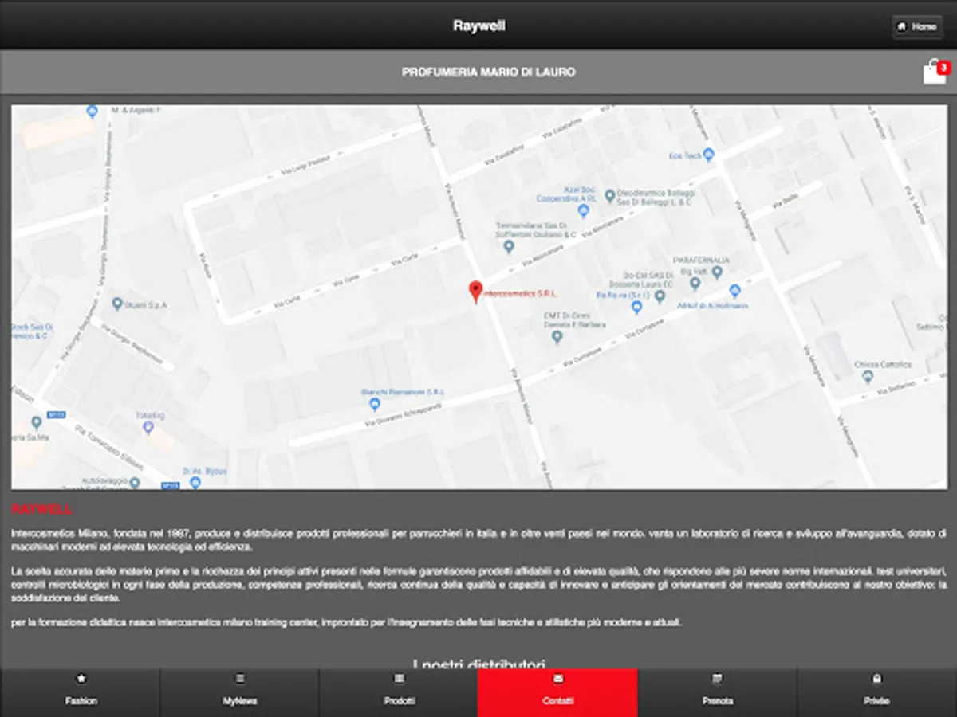957x717 pixels.
Task: Tap the Ba.Ro.va (S.r.l.) blue marker
Action: (636, 308)
